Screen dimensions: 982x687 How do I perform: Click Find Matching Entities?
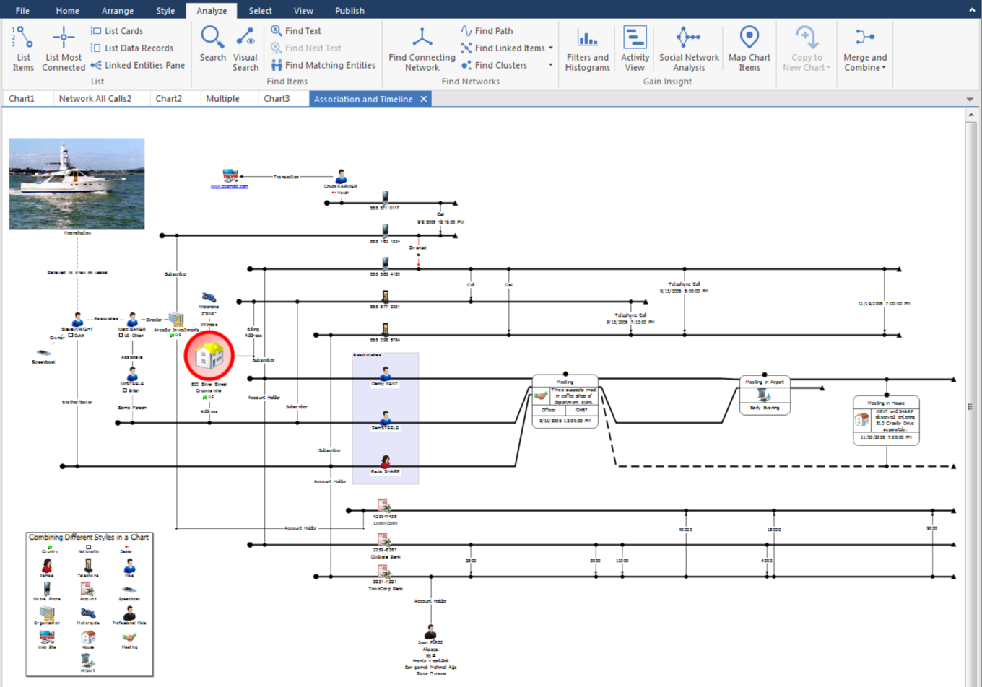(323, 65)
